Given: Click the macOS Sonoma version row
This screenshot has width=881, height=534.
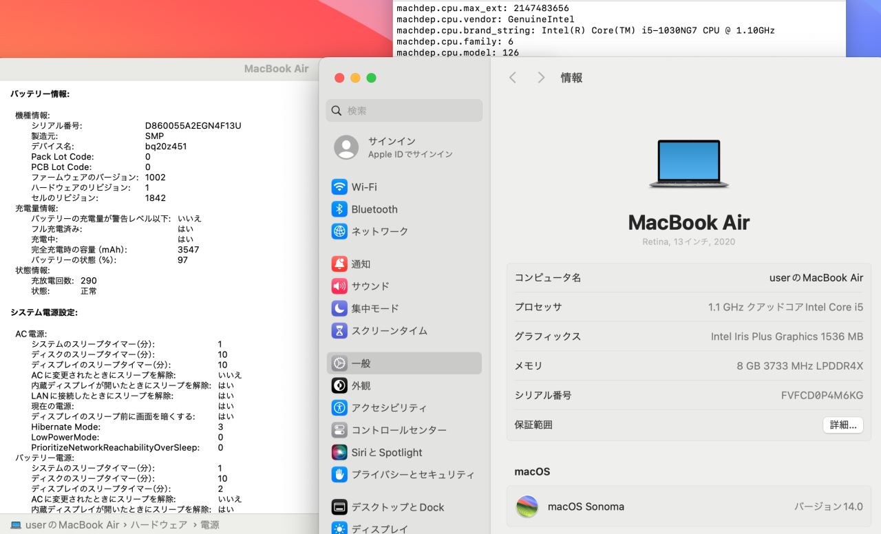Looking at the screenshot, I should click(x=688, y=506).
